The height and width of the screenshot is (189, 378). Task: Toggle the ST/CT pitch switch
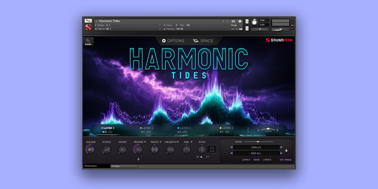tap(201, 157)
